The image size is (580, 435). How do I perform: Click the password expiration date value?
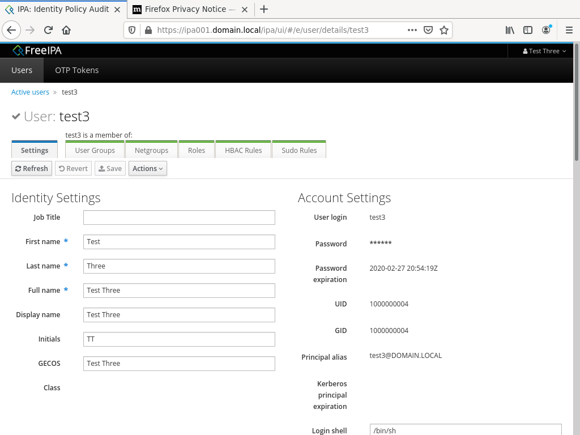pyautogui.click(x=403, y=268)
